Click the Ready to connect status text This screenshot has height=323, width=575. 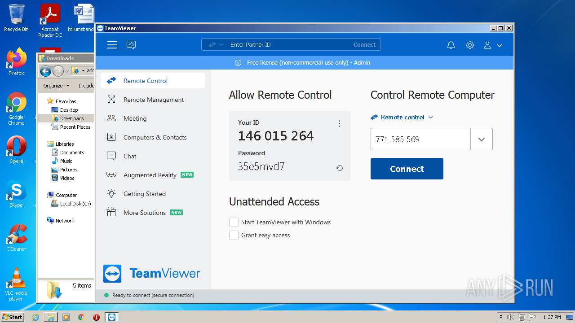(153, 295)
